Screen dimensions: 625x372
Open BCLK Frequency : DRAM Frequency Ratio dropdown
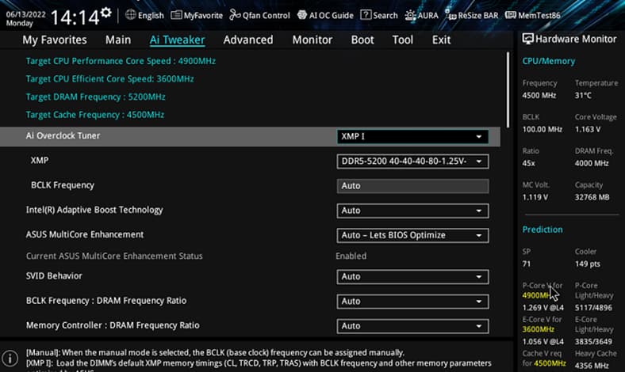point(412,302)
